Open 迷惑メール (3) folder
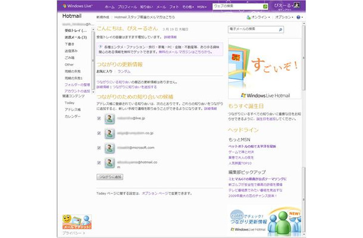This screenshot has height=238, width=363. [76, 37]
